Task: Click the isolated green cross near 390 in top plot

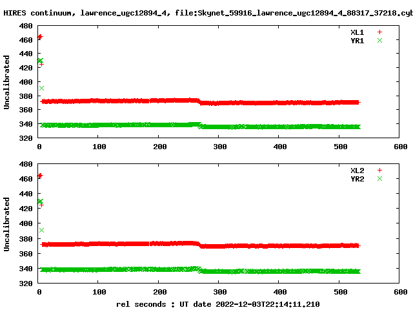Action: (41, 88)
